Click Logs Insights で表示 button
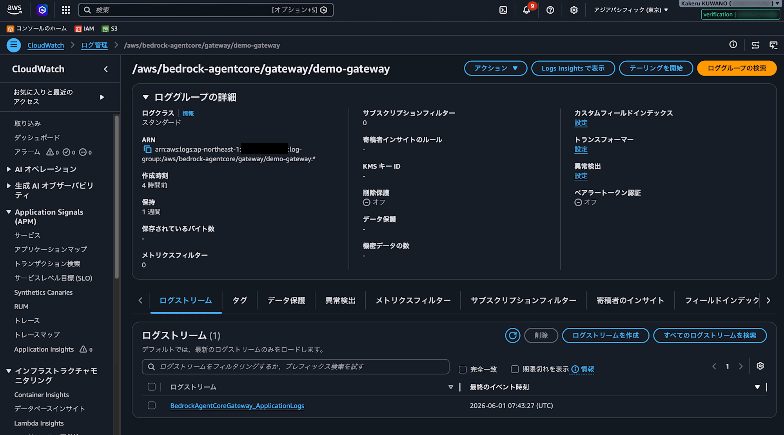The height and width of the screenshot is (435, 784). point(573,68)
